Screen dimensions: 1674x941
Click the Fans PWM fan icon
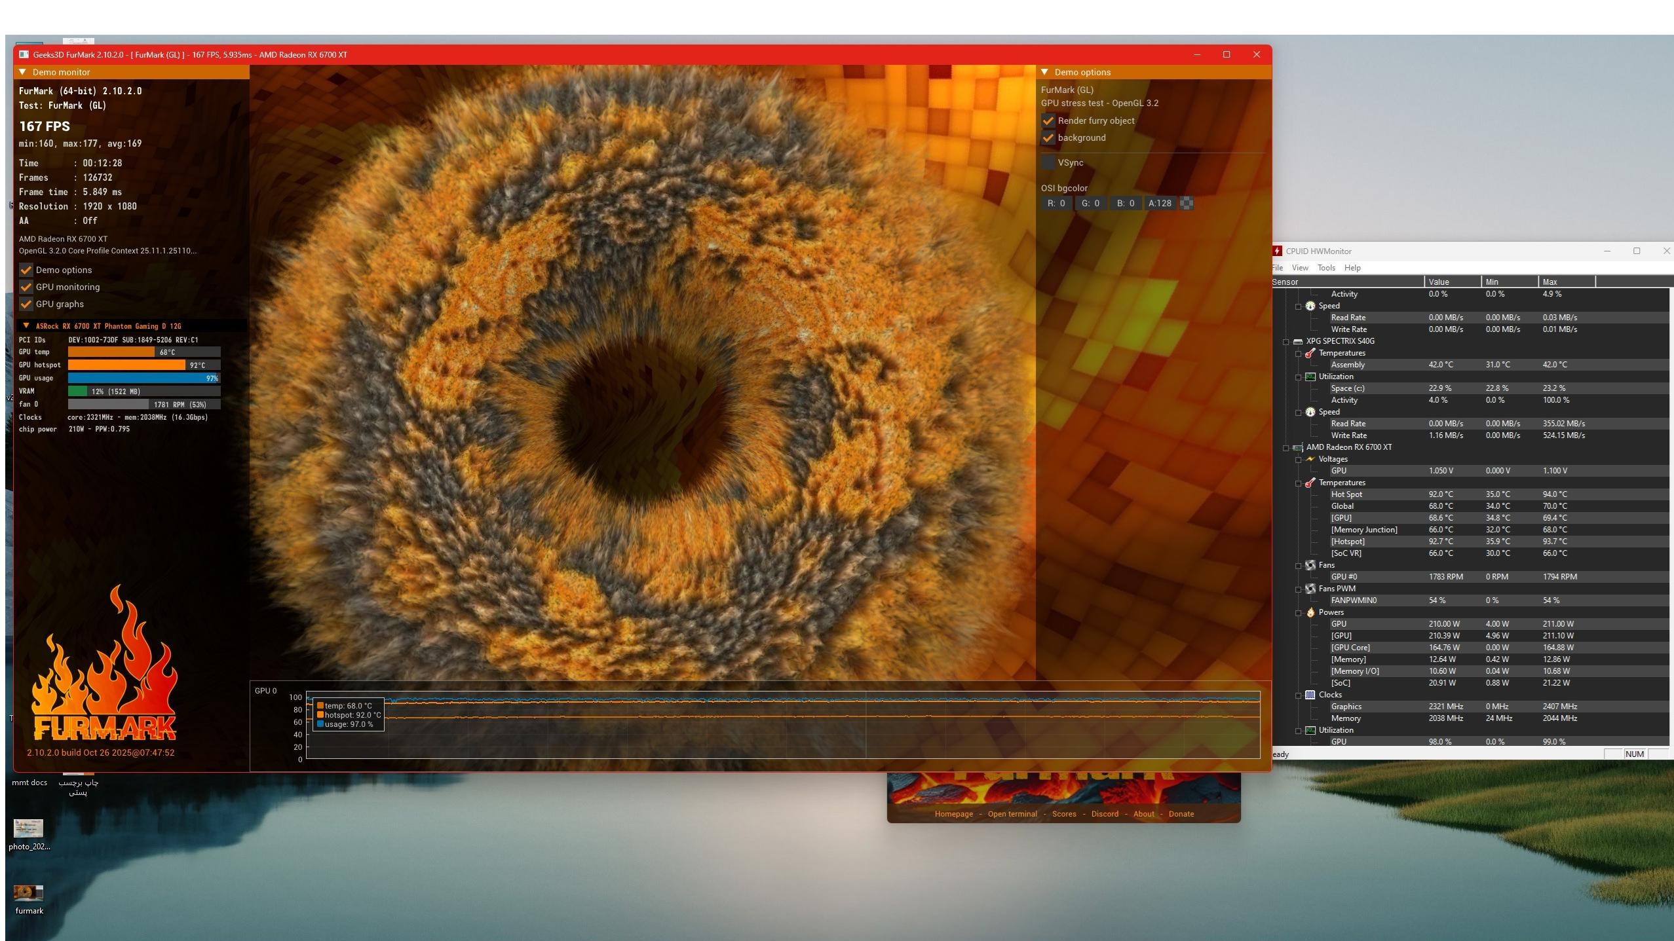click(1310, 589)
